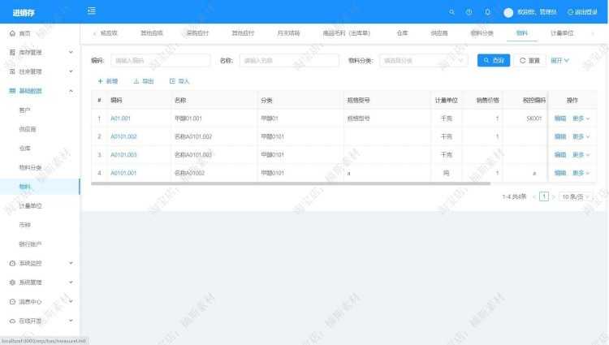Open the 10 条/页 page size dropdown
This screenshot has height=345, width=609.
coord(576,196)
